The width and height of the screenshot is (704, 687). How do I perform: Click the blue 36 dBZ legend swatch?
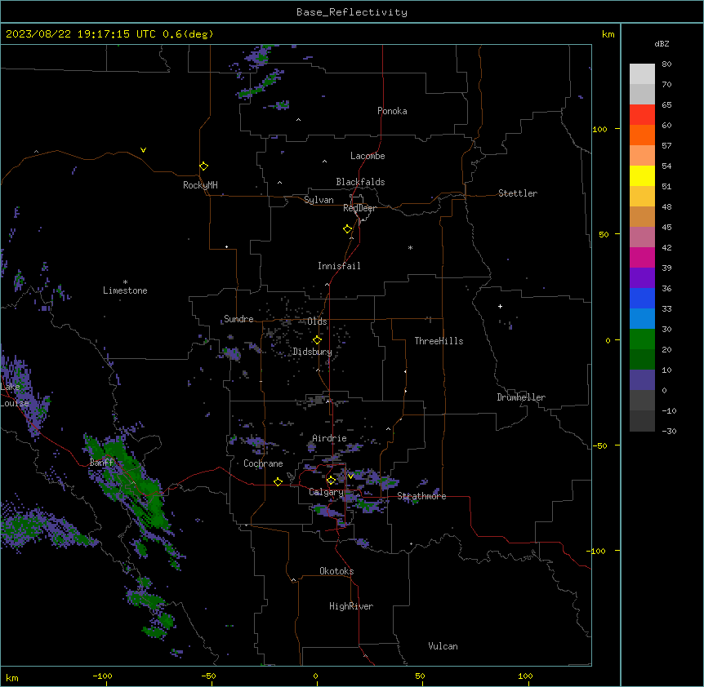click(x=642, y=298)
